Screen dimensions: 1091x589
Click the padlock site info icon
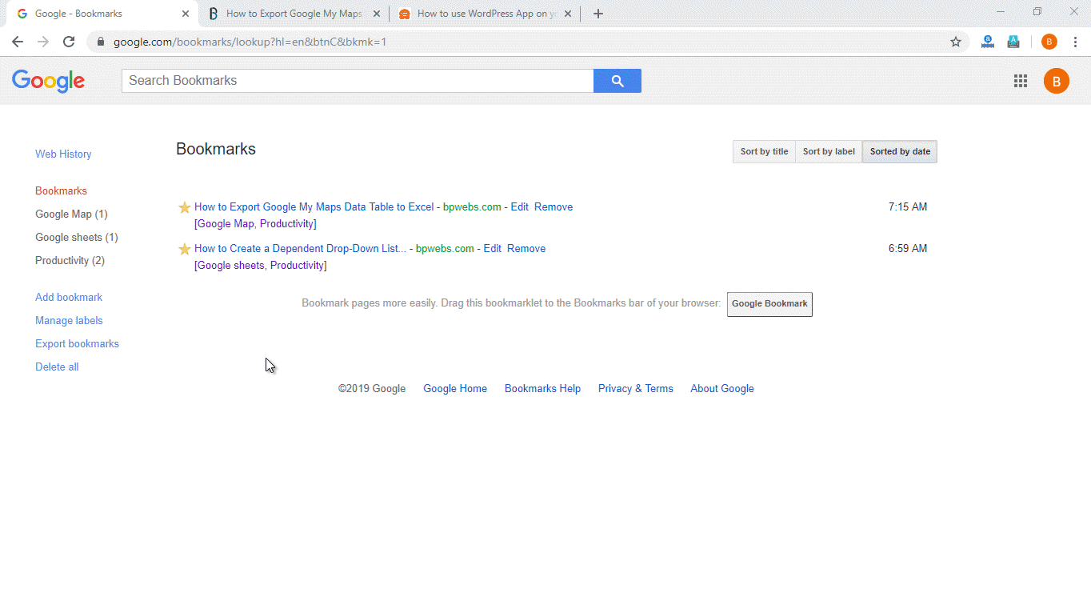tap(101, 42)
